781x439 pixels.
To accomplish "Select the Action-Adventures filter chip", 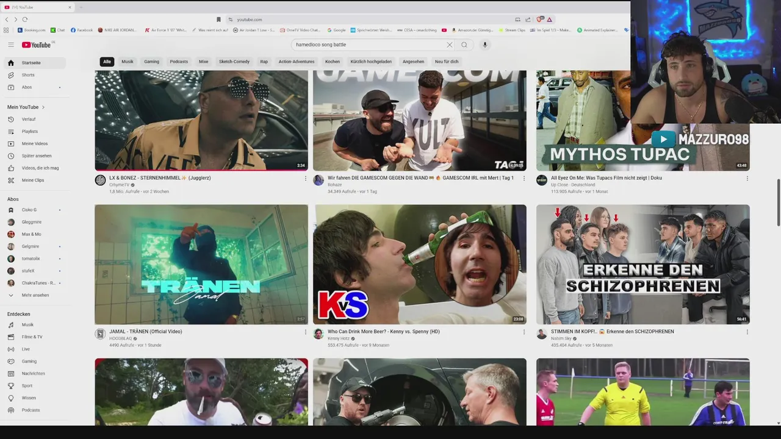I will click(297, 62).
